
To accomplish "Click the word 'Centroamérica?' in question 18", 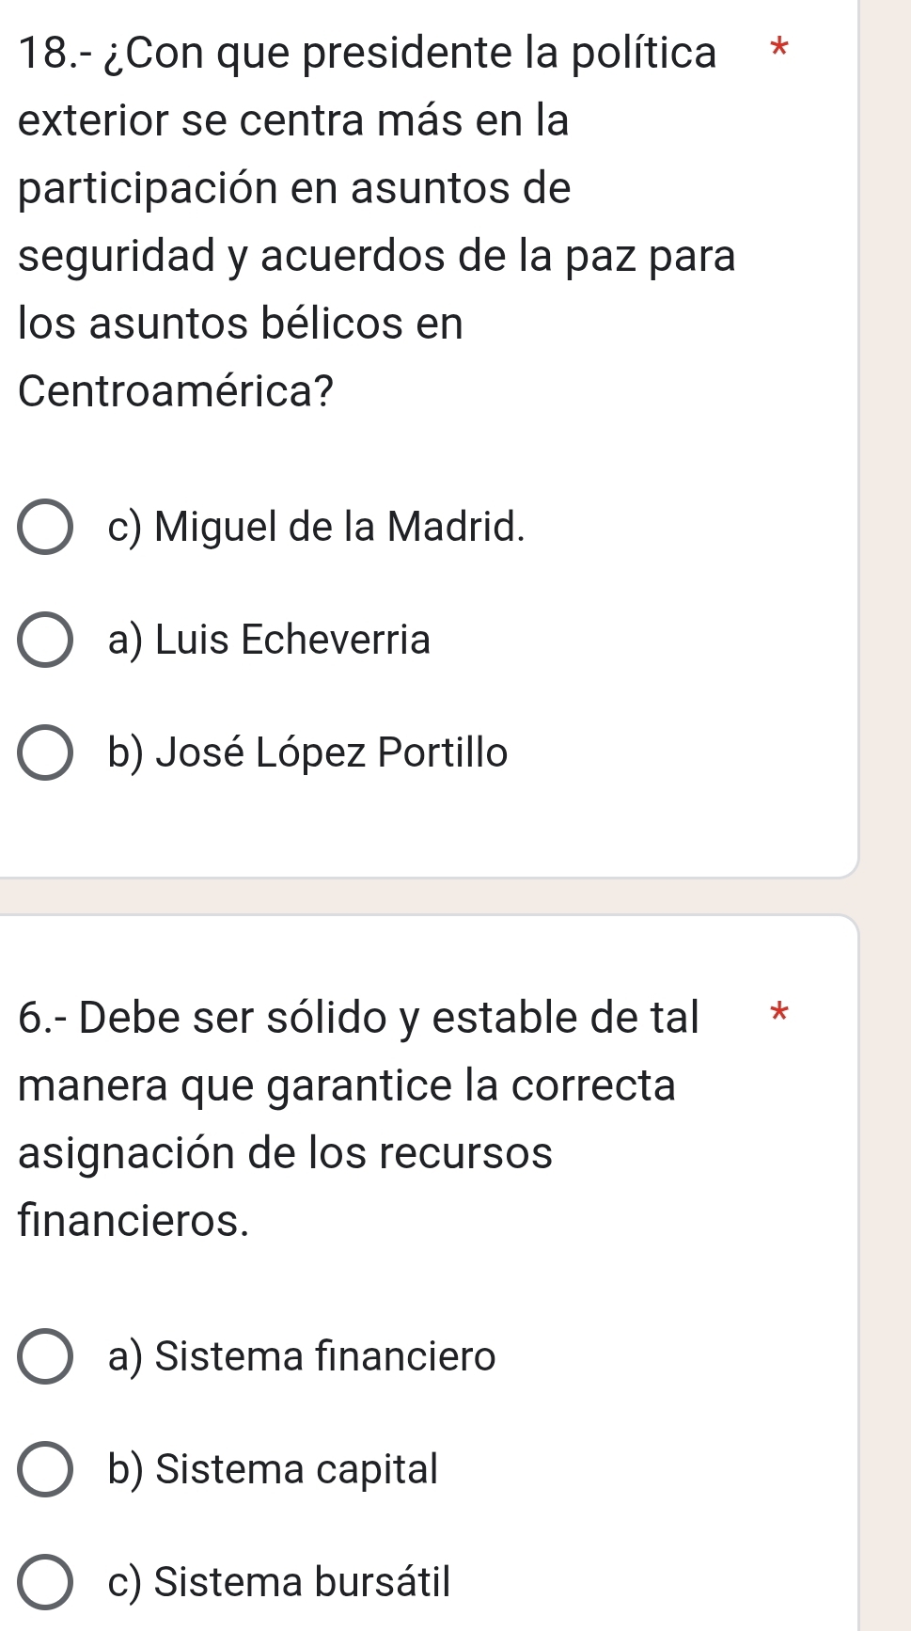I will 176,391.
